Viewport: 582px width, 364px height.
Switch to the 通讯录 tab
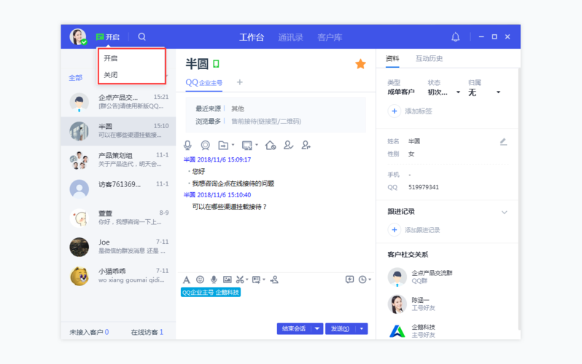290,37
